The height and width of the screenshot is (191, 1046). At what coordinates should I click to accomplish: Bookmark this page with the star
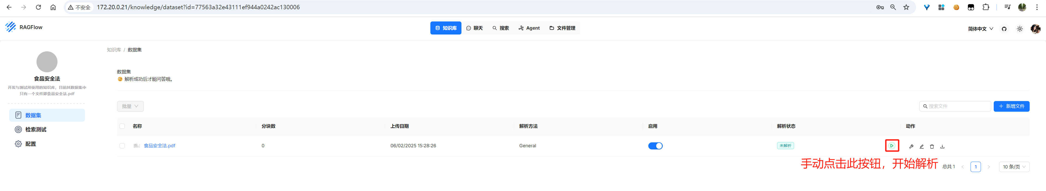tap(906, 7)
